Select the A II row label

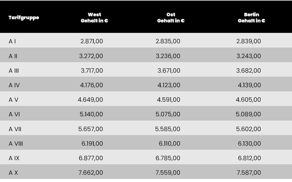13,56
